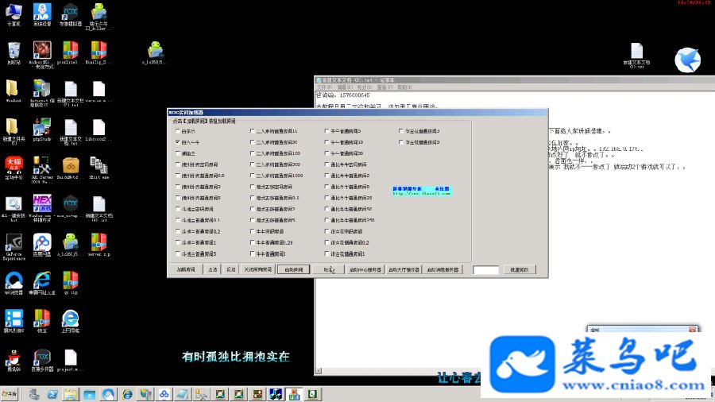The image size is (715, 402).
Task: Check the 通比牛牛普通房间50 checkbox
Action: 327,209
